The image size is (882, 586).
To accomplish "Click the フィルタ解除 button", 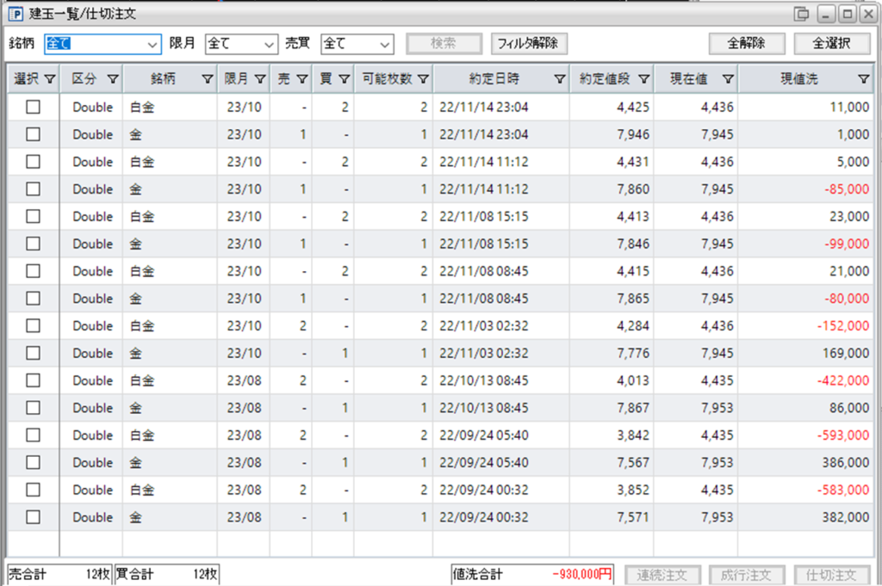I will coord(529,43).
